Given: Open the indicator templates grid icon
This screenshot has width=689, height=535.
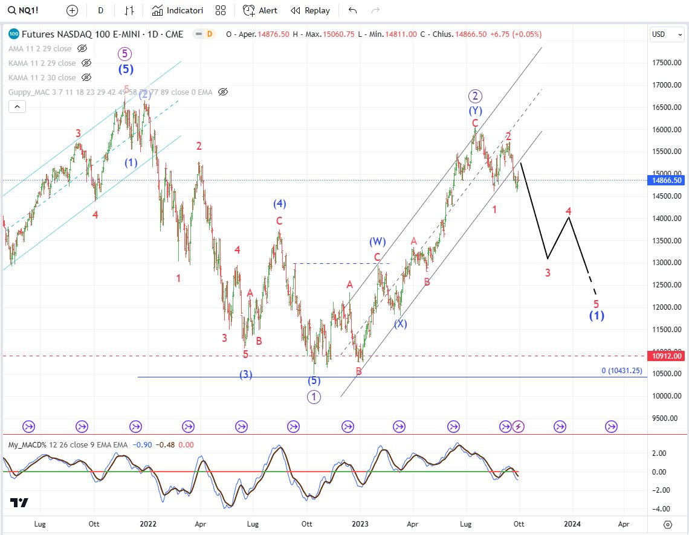Looking at the screenshot, I should [x=221, y=10].
